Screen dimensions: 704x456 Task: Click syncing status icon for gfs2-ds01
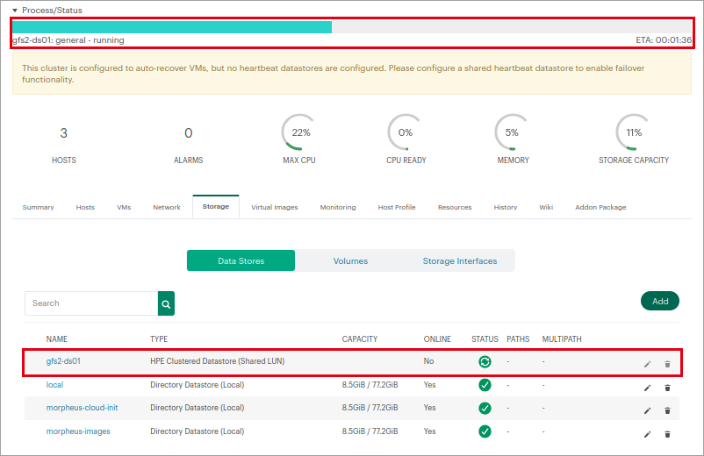point(485,361)
